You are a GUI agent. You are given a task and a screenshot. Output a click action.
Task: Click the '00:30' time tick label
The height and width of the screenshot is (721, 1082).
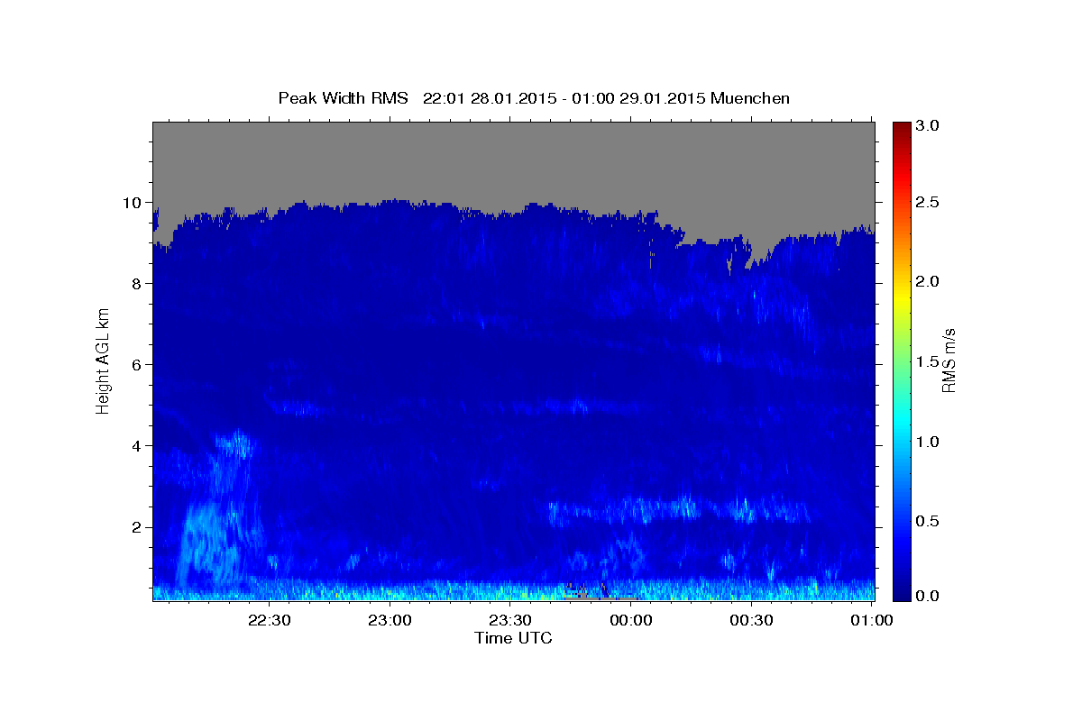point(751,620)
